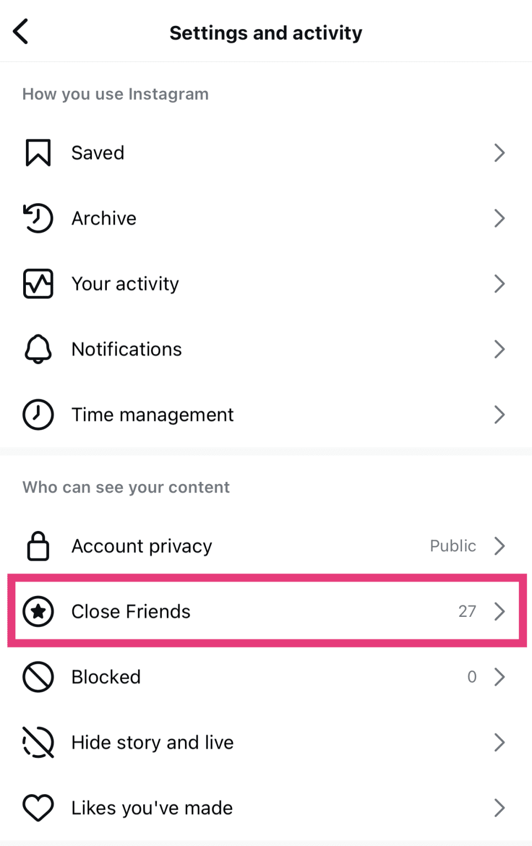The image size is (532, 846).
Task: Expand the Blocked list chevron
Action: [x=500, y=677]
